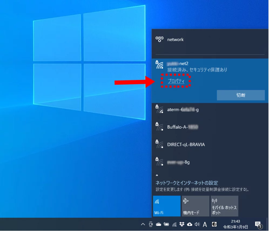This screenshot has height=231, width=269.
Task: Open the プロパティ link for the connected network
Action: [x=176, y=81]
